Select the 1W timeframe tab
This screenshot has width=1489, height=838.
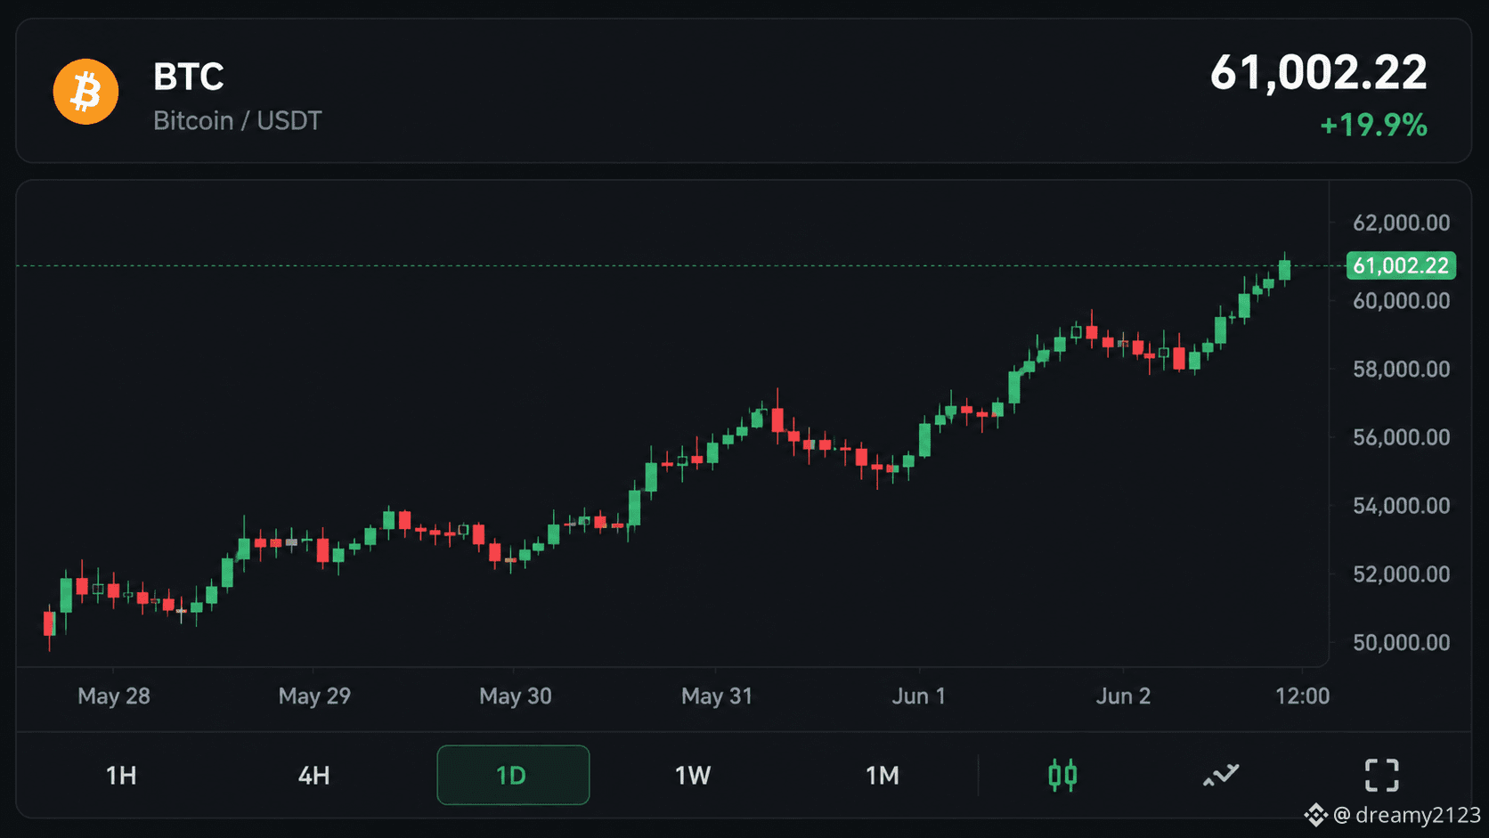pos(693,776)
